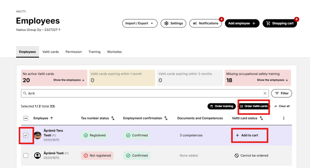Image resolution: width=310 pixels, height=168 pixels.
Task: Click the shopping cart icon in the button
Action: [268, 23]
